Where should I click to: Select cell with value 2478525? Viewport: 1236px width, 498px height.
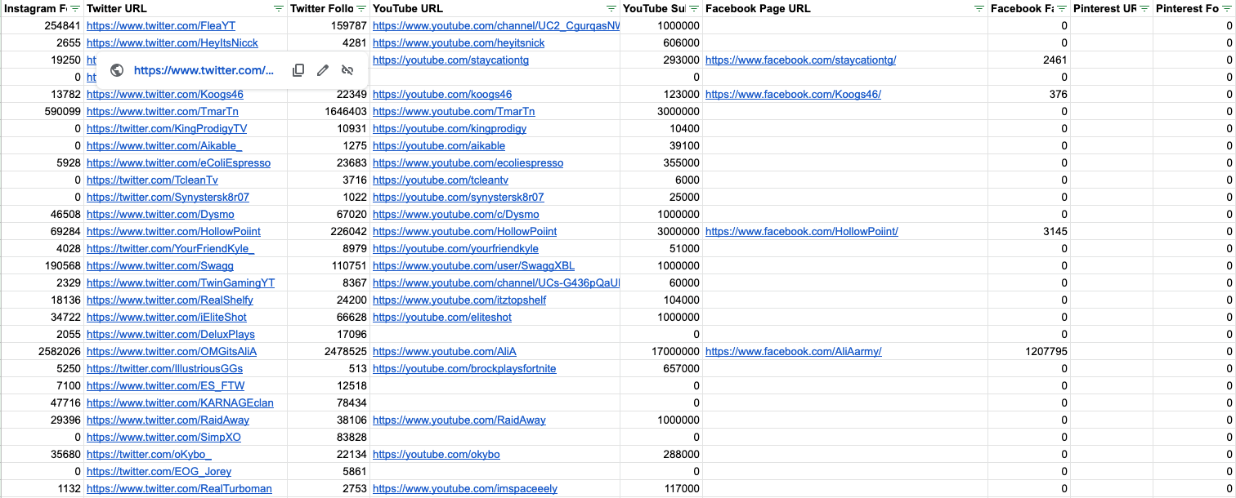coord(328,351)
